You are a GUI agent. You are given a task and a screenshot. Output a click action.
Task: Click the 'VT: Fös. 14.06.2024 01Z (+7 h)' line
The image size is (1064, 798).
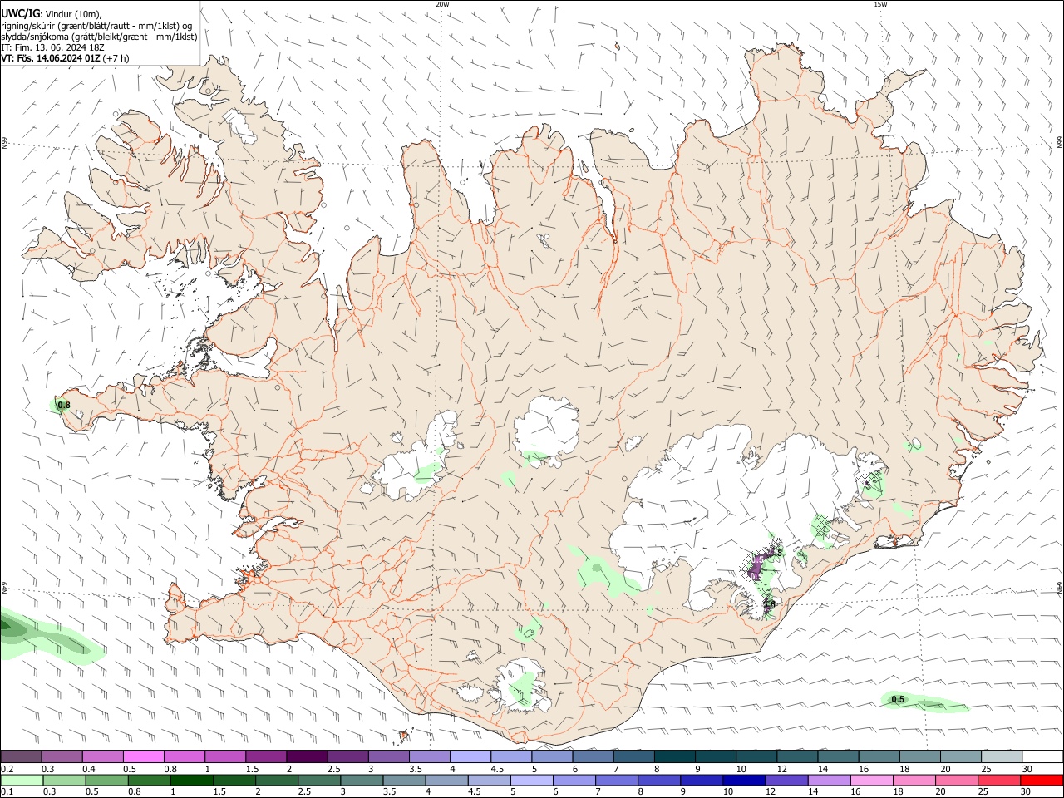click(x=65, y=58)
